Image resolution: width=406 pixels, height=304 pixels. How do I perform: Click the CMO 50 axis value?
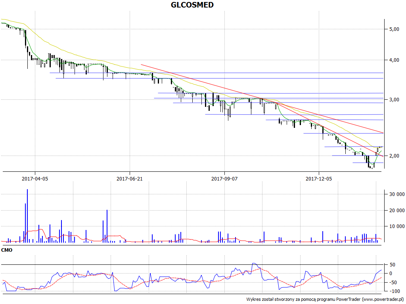[392, 265]
